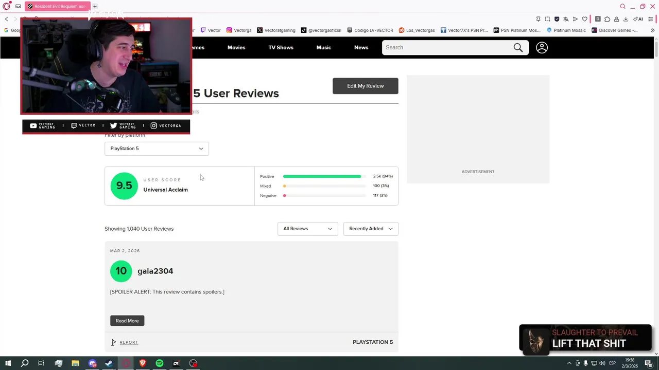
Task: Click the browser back arrow
Action: 6,19
